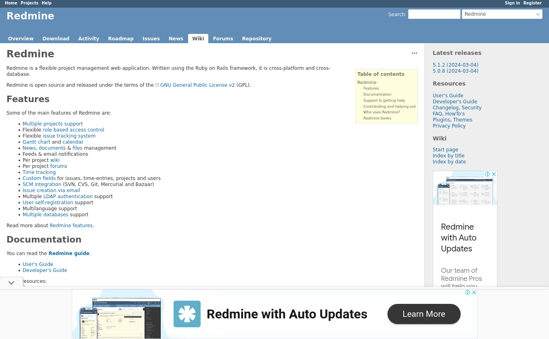Switch to the News tab

tap(176, 39)
